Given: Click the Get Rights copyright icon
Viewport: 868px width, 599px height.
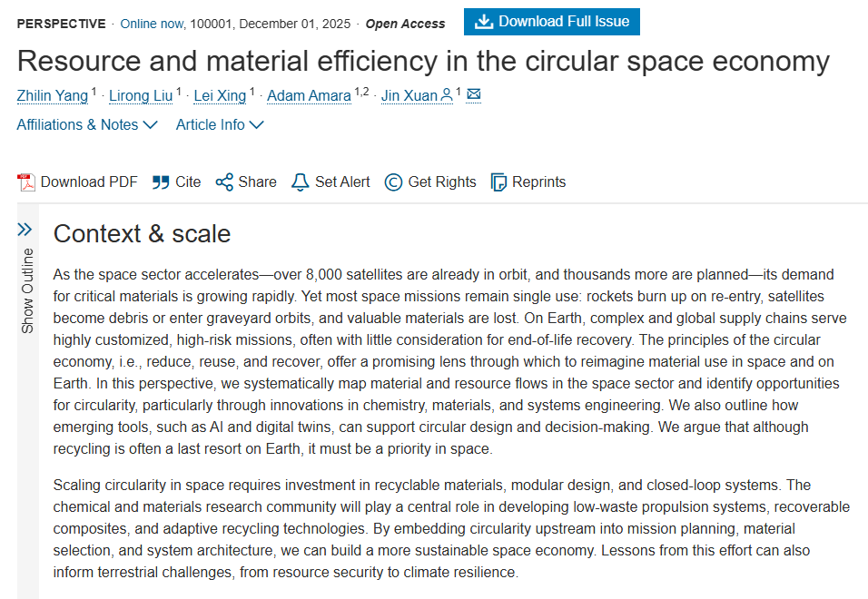Looking at the screenshot, I should pos(393,182).
